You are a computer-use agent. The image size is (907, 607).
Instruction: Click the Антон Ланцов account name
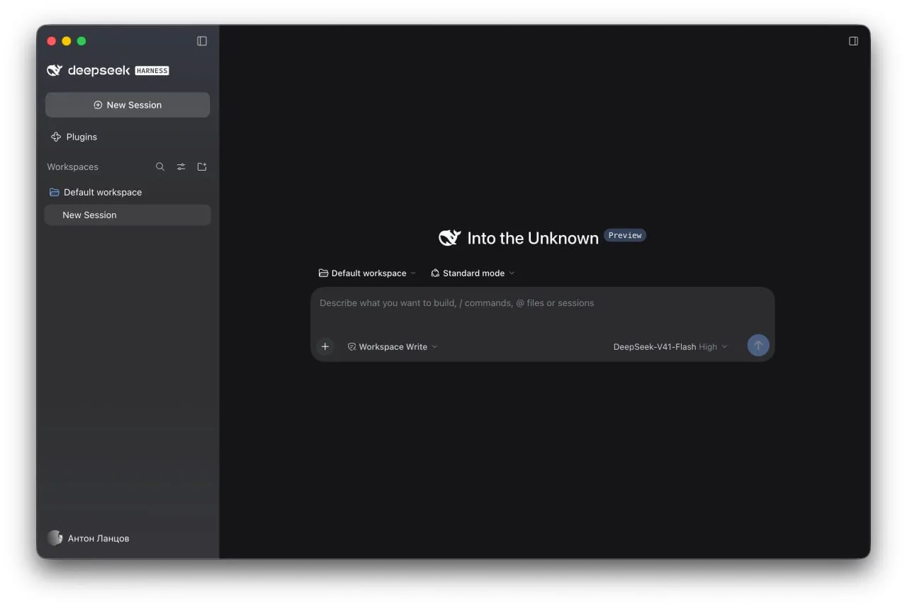click(98, 538)
